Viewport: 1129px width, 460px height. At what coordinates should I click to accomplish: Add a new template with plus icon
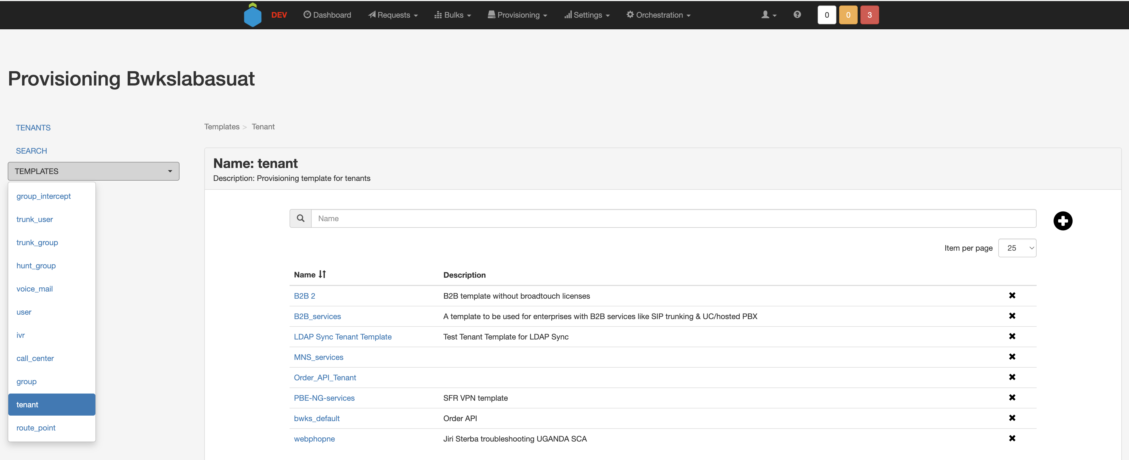coord(1063,221)
